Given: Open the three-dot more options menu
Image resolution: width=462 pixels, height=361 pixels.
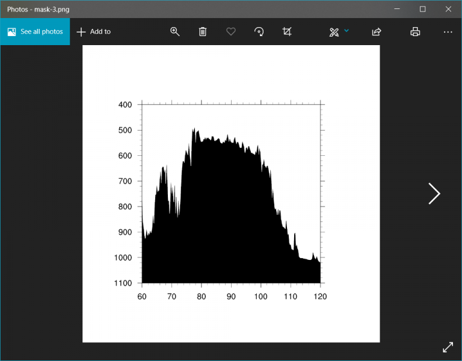Looking at the screenshot, I should pyautogui.click(x=448, y=32).
